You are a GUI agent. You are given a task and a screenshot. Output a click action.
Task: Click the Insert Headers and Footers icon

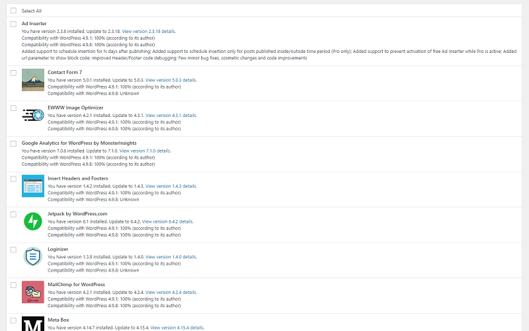pos(32,186)
